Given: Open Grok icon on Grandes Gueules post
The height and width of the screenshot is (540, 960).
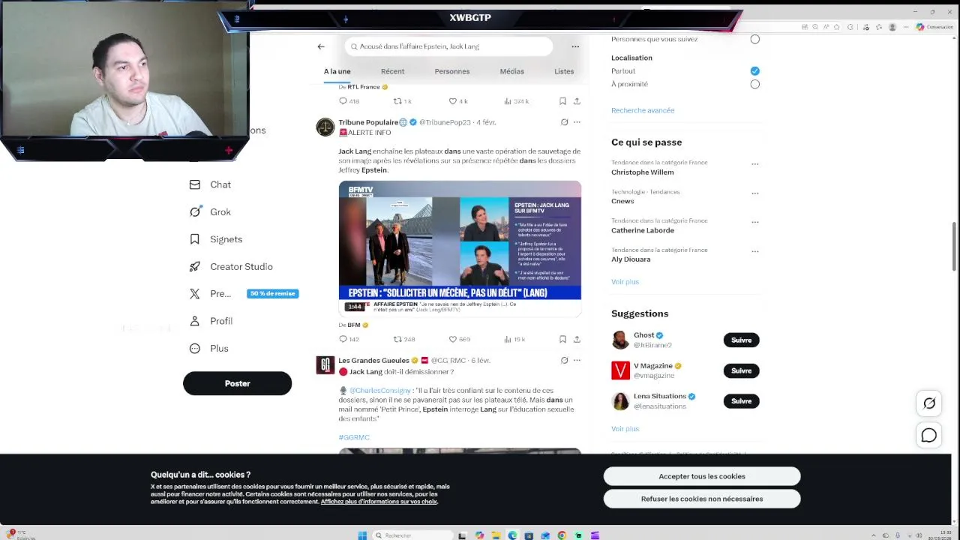Looking at the screenshot, I should coord(564,361).
